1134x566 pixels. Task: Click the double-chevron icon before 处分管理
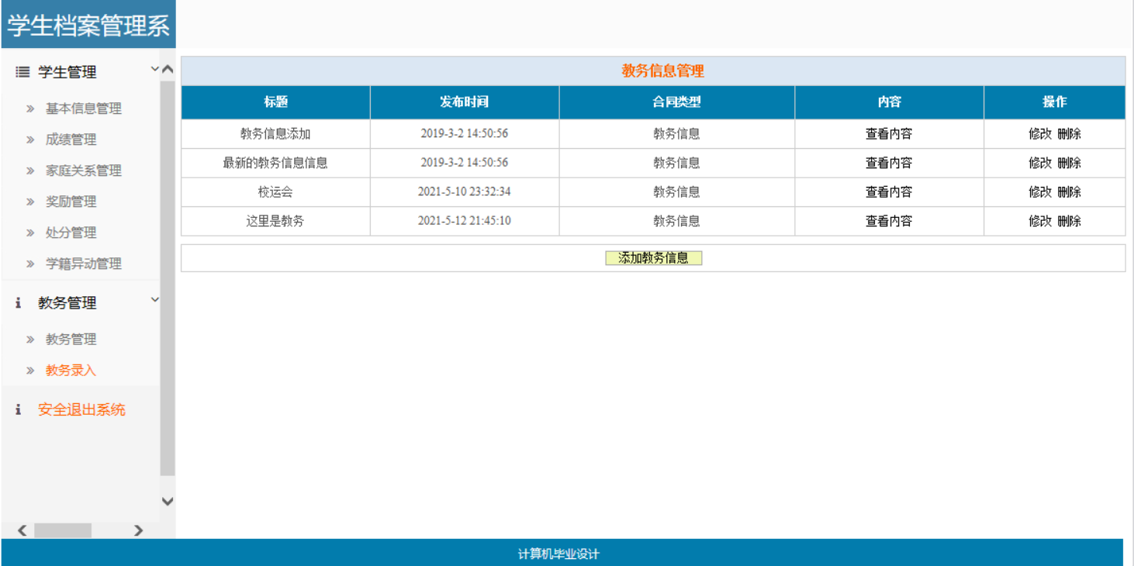coord(30,233)
